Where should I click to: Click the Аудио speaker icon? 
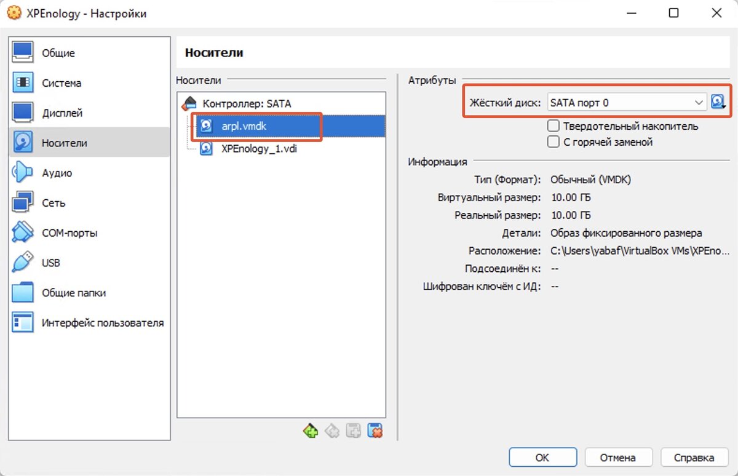pyautogui.click(x=23, y=173)
